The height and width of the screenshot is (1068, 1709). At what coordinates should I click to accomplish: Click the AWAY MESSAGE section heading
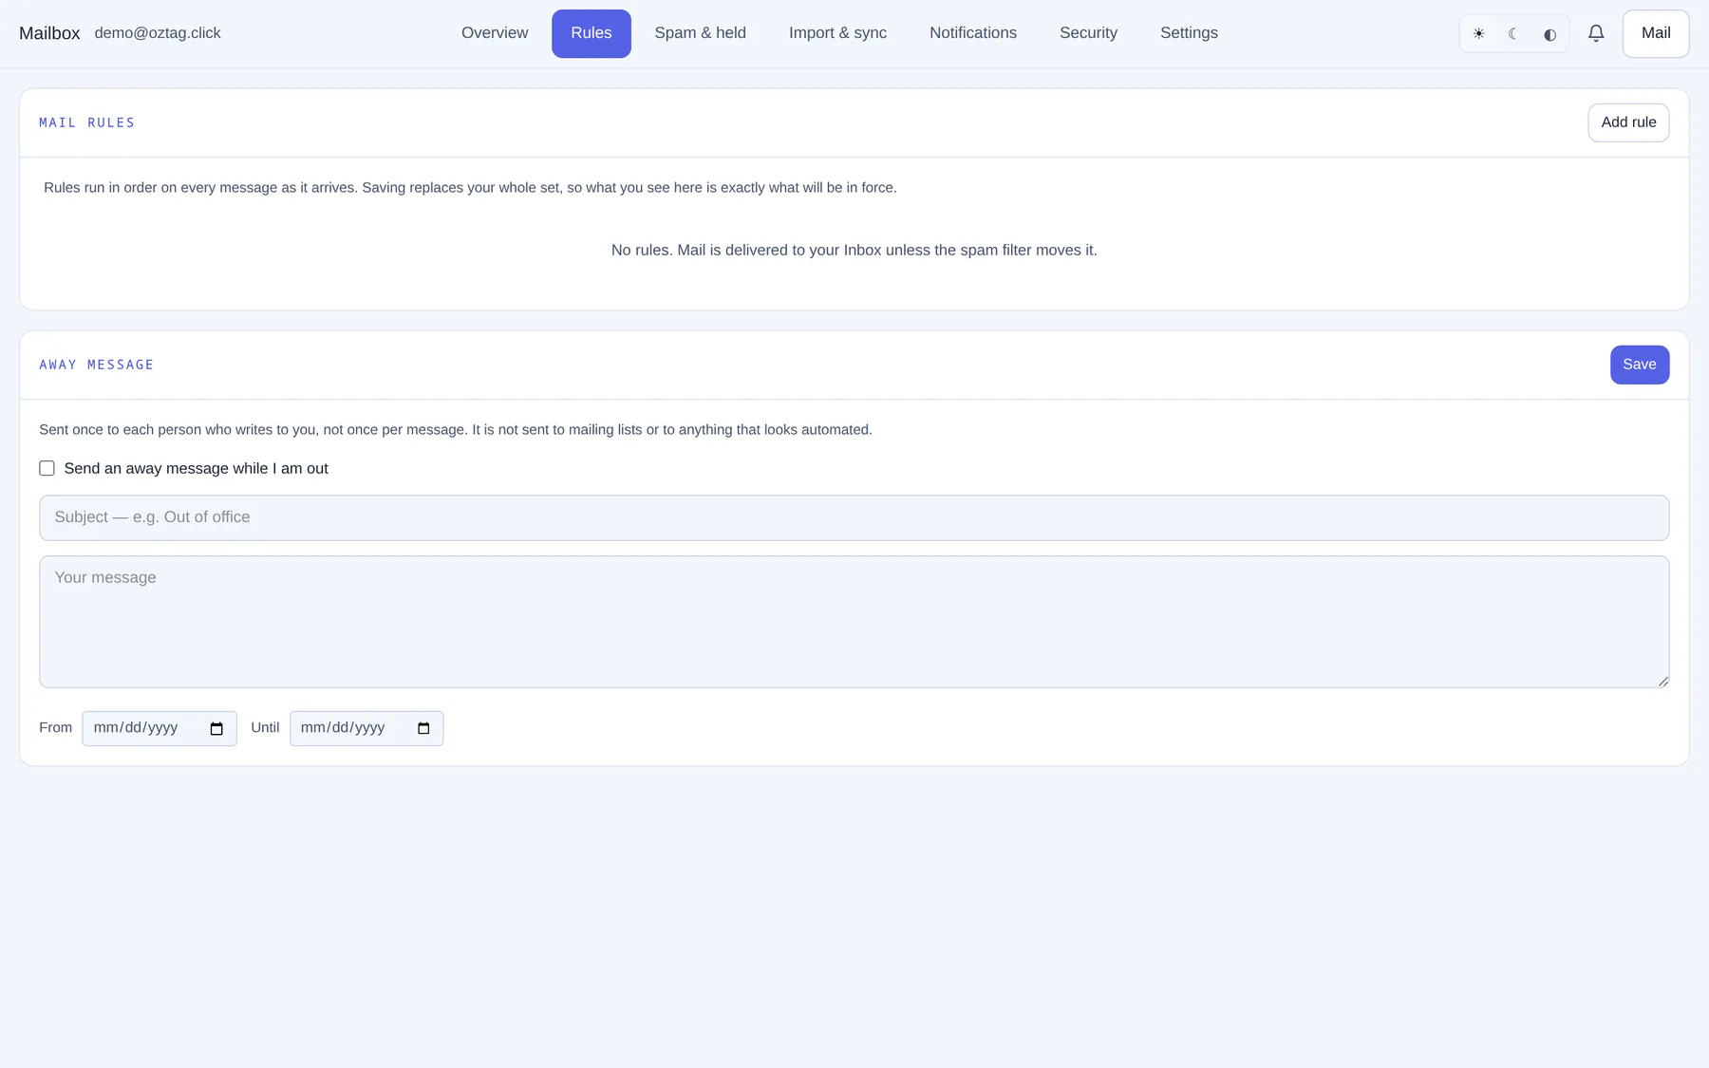(97, 365)
